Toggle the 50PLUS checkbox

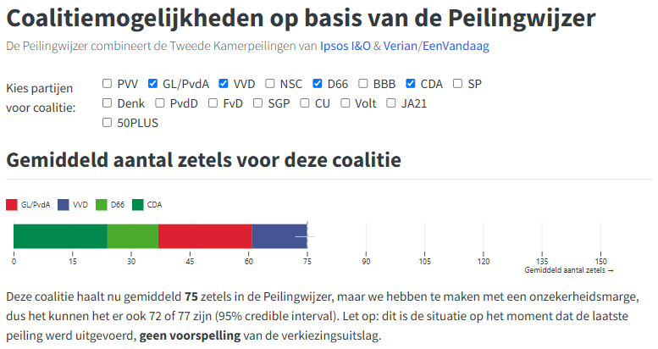tap(108, 123)
